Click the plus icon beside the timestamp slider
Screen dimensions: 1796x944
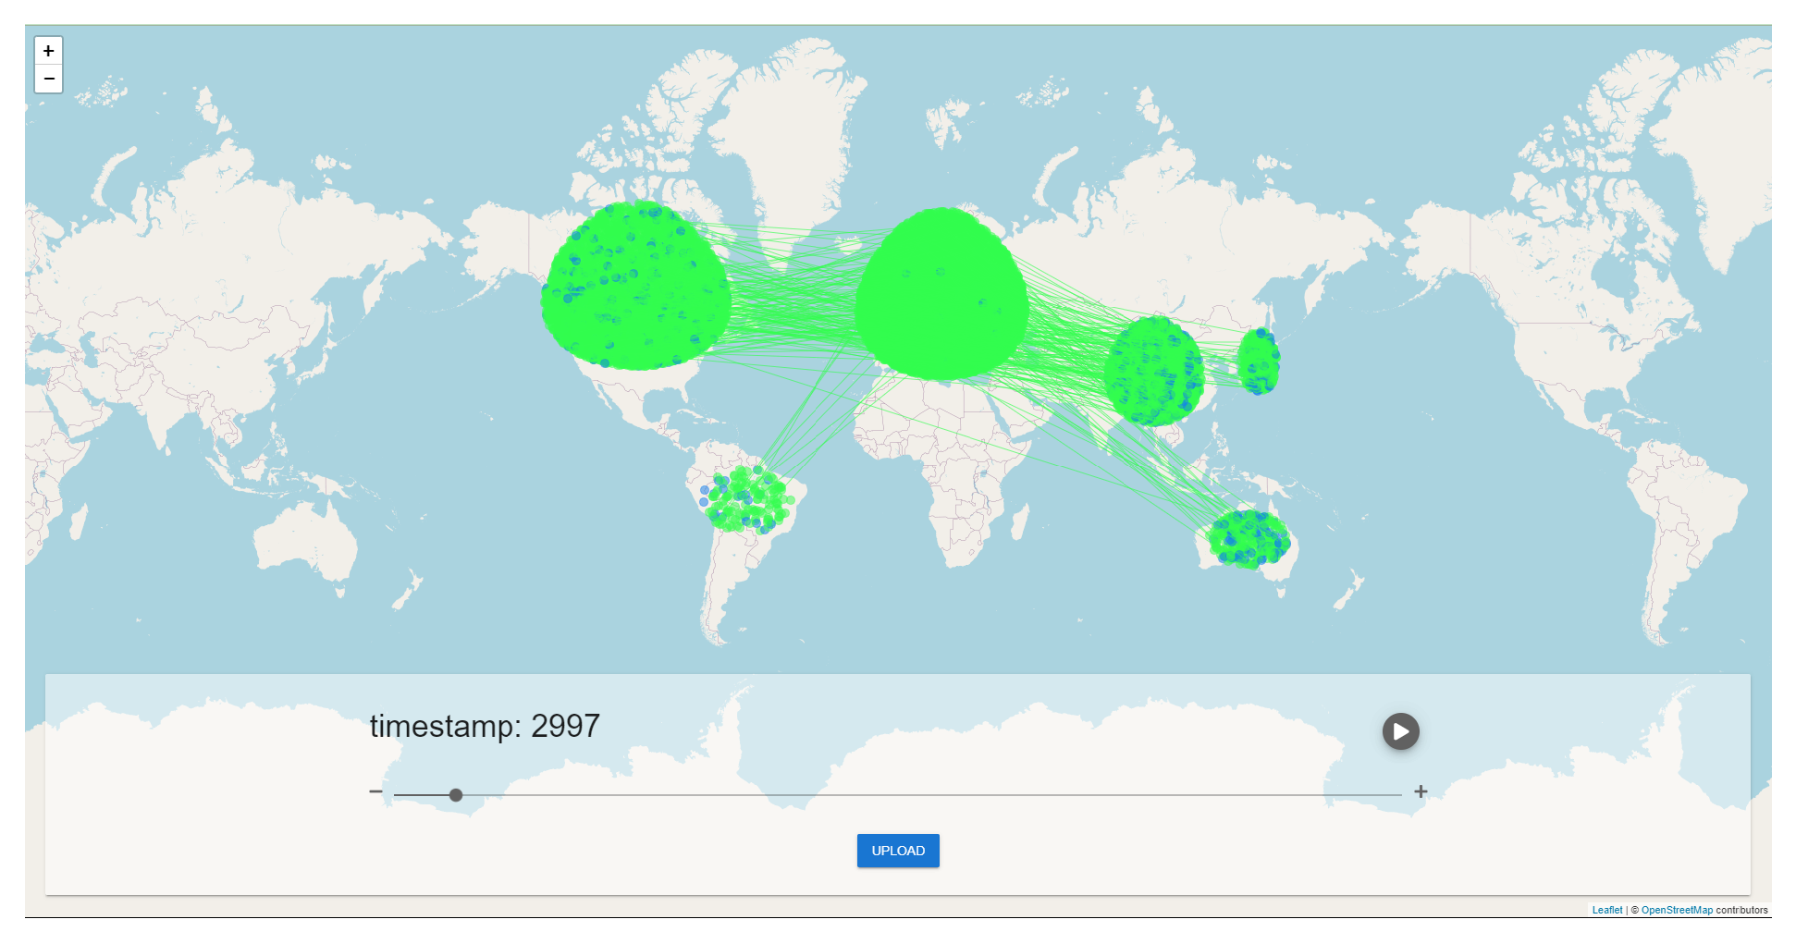[1421, 791]
